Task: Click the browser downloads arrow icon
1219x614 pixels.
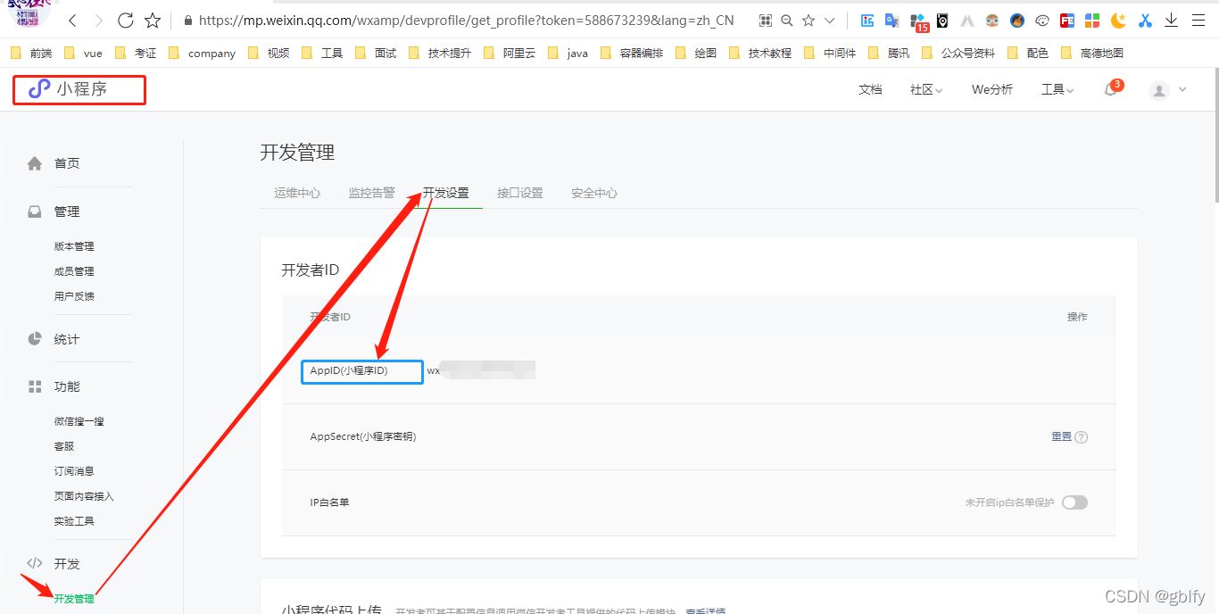Action: coord(1171,21)
